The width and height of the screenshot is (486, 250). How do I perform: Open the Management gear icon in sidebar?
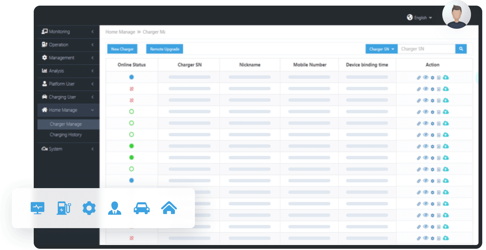pyautogui.click(x=44, y=58)
